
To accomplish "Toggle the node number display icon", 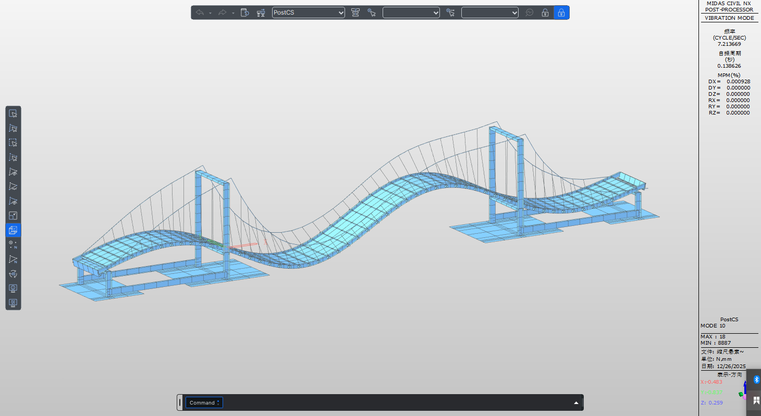I will tap(13, 245).
